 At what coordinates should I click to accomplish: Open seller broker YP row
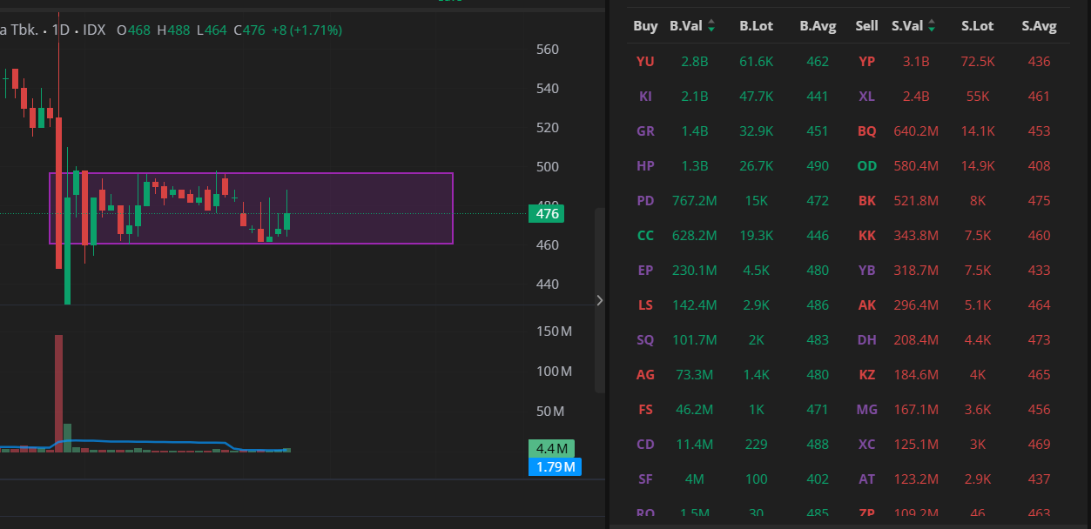(866, 62)
